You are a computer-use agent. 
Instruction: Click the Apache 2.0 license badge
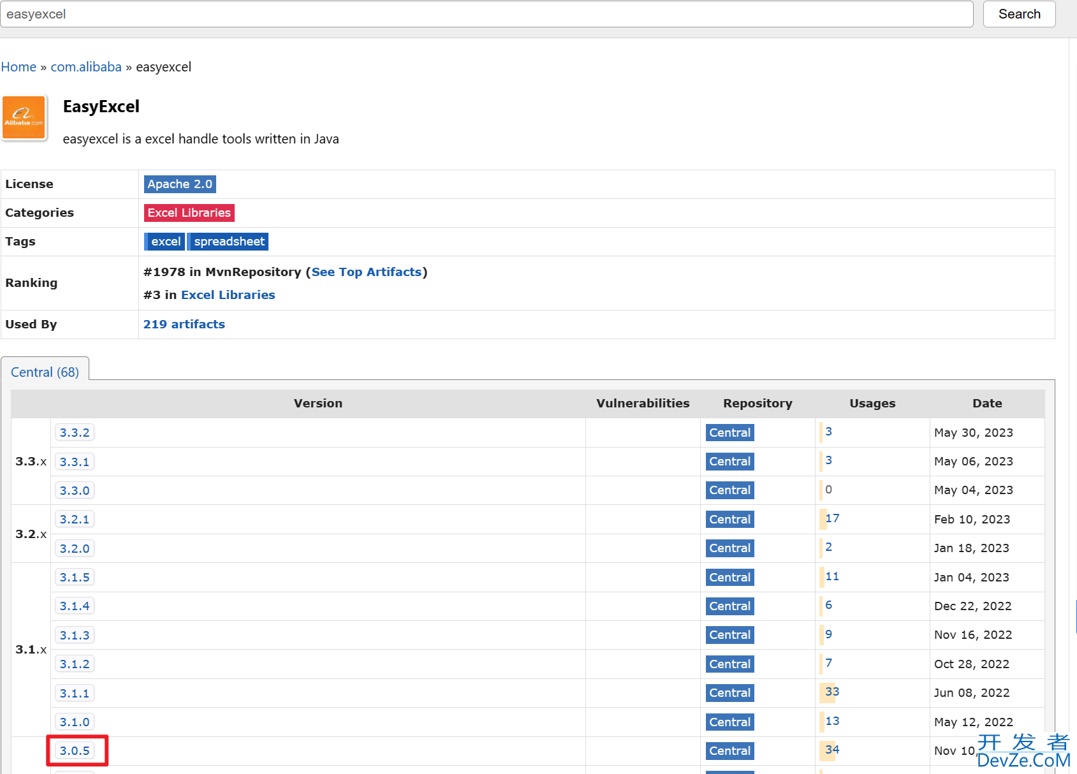180,184
